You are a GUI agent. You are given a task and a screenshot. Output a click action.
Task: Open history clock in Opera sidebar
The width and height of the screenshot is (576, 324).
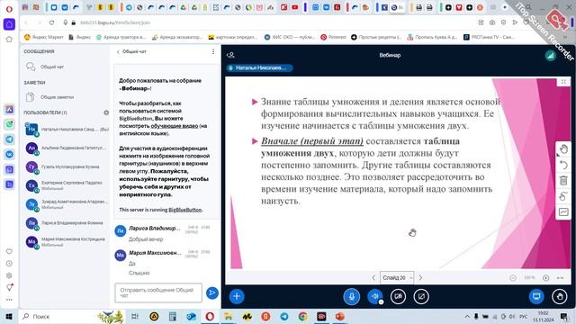tap(9, 264)
